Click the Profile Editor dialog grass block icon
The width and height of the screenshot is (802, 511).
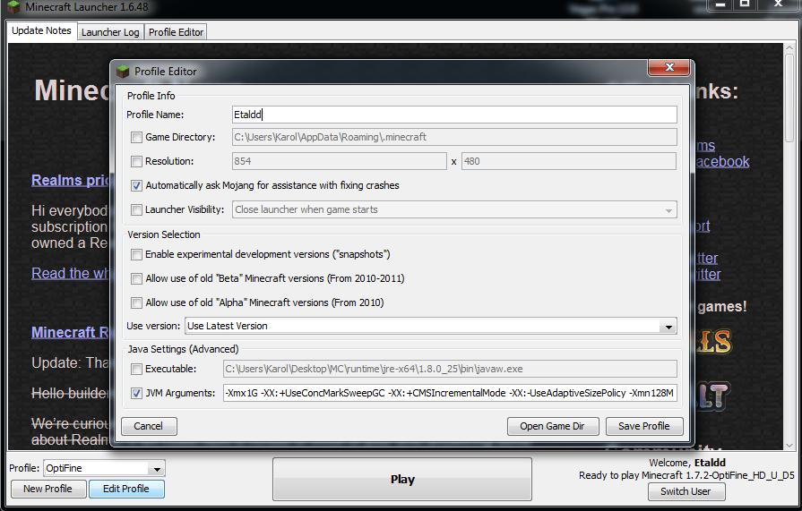pos(122,72)
